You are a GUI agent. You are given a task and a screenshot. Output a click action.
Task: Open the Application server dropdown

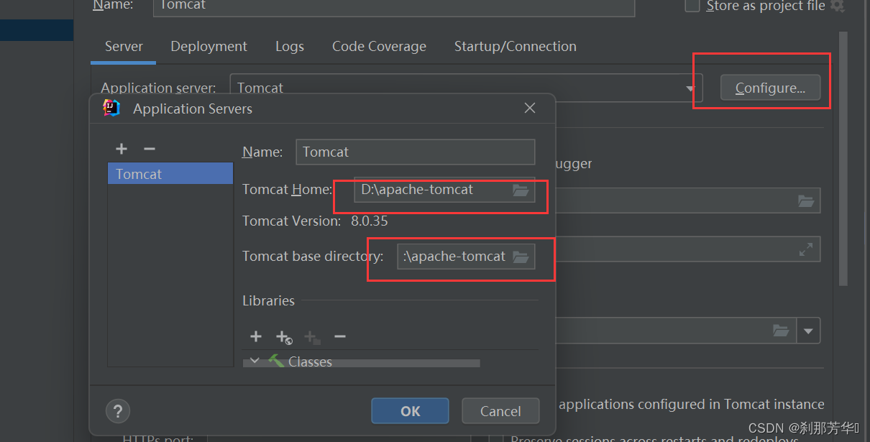(x=690, y=88)
